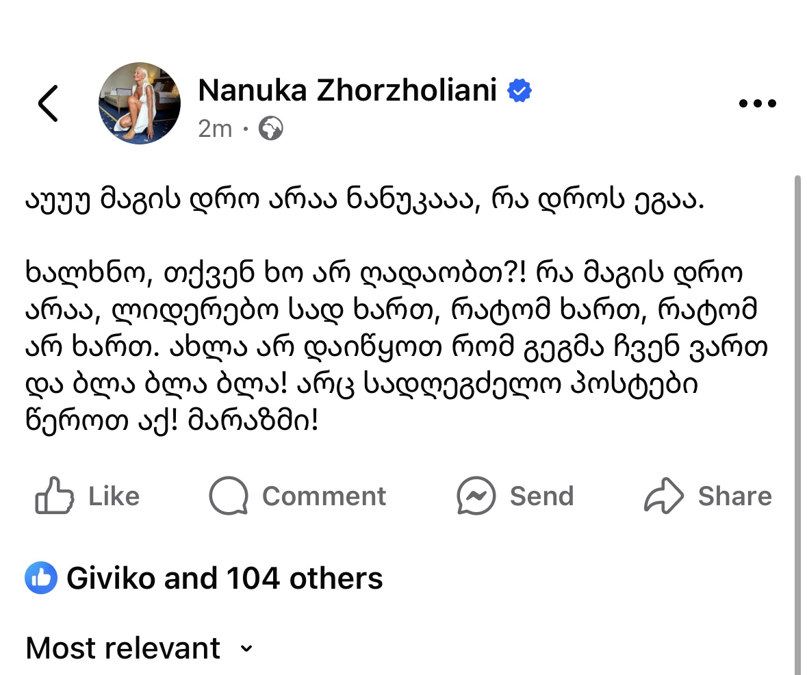Click the blue verified badge
The width and height of the screenshot is (807, 675).
click(x=520, y=90)
